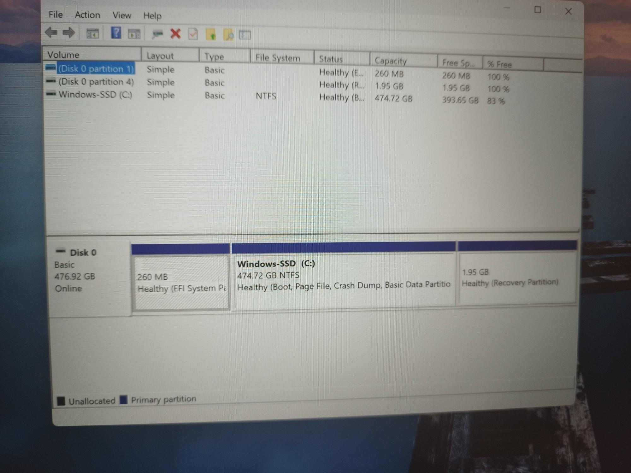Image resolution: width=631 pixels, height=473 pixels.
Task: Click the yellow folder with magnifier icon
Action: (x=228, y=35)
